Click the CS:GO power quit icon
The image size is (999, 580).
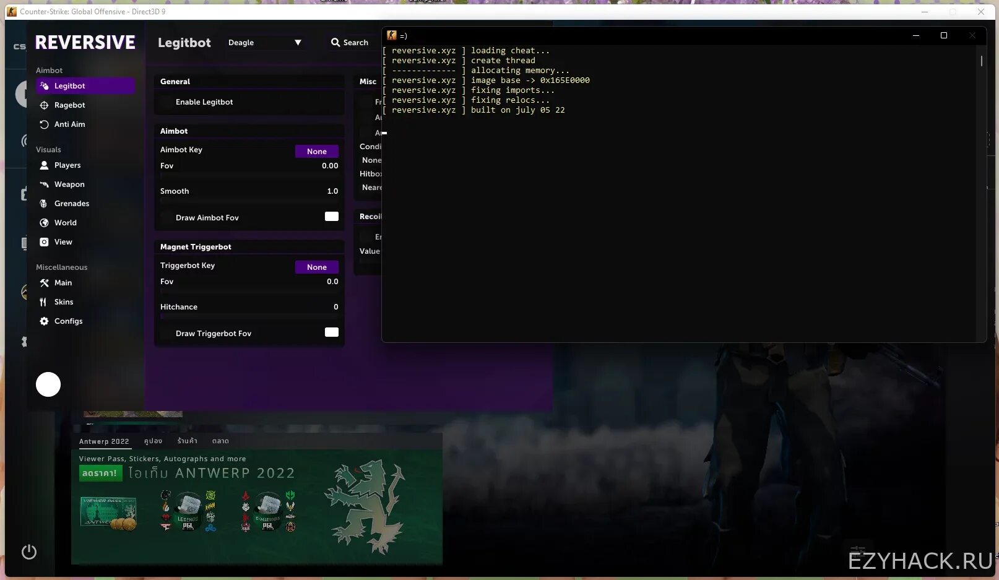click(29, 552)
